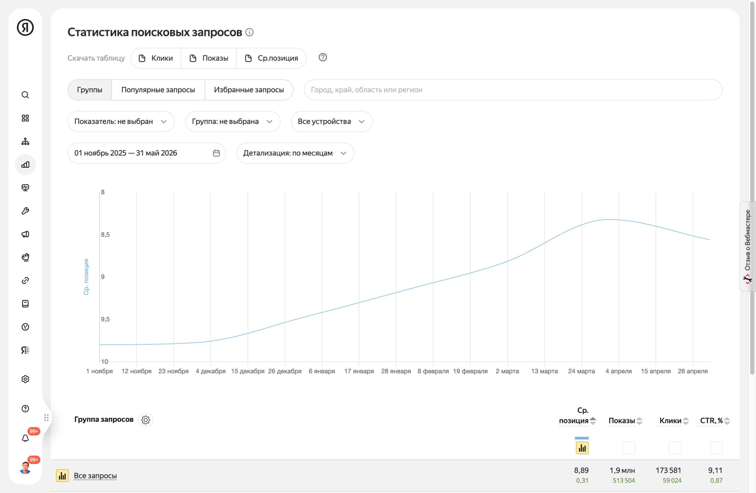Switch to the Избранные запросы tab
756x493 pixels.
249,90
